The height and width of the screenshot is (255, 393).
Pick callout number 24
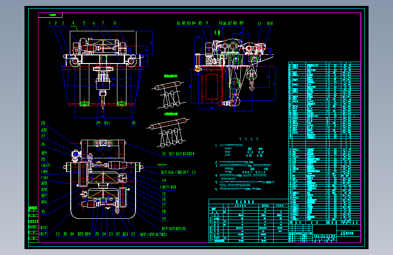click(104, 234)
